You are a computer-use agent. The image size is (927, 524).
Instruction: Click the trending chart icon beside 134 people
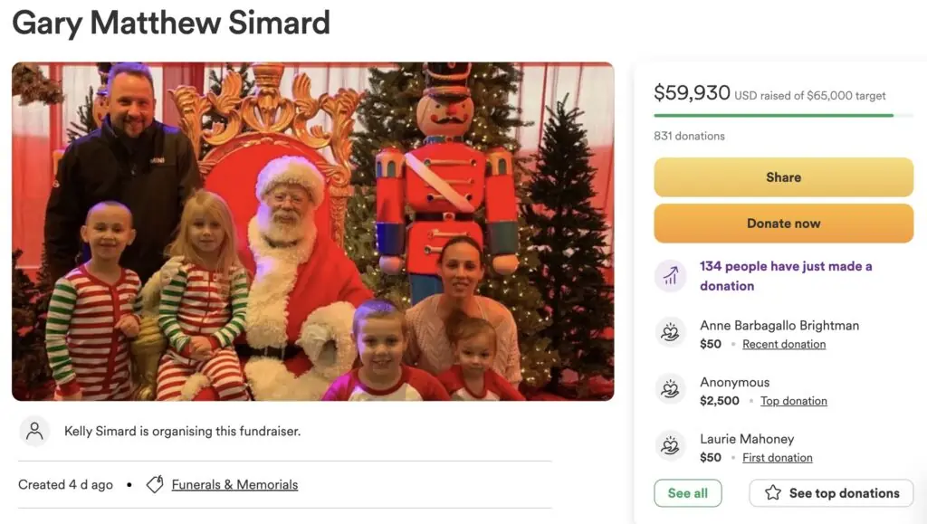(x=671, y=276)
